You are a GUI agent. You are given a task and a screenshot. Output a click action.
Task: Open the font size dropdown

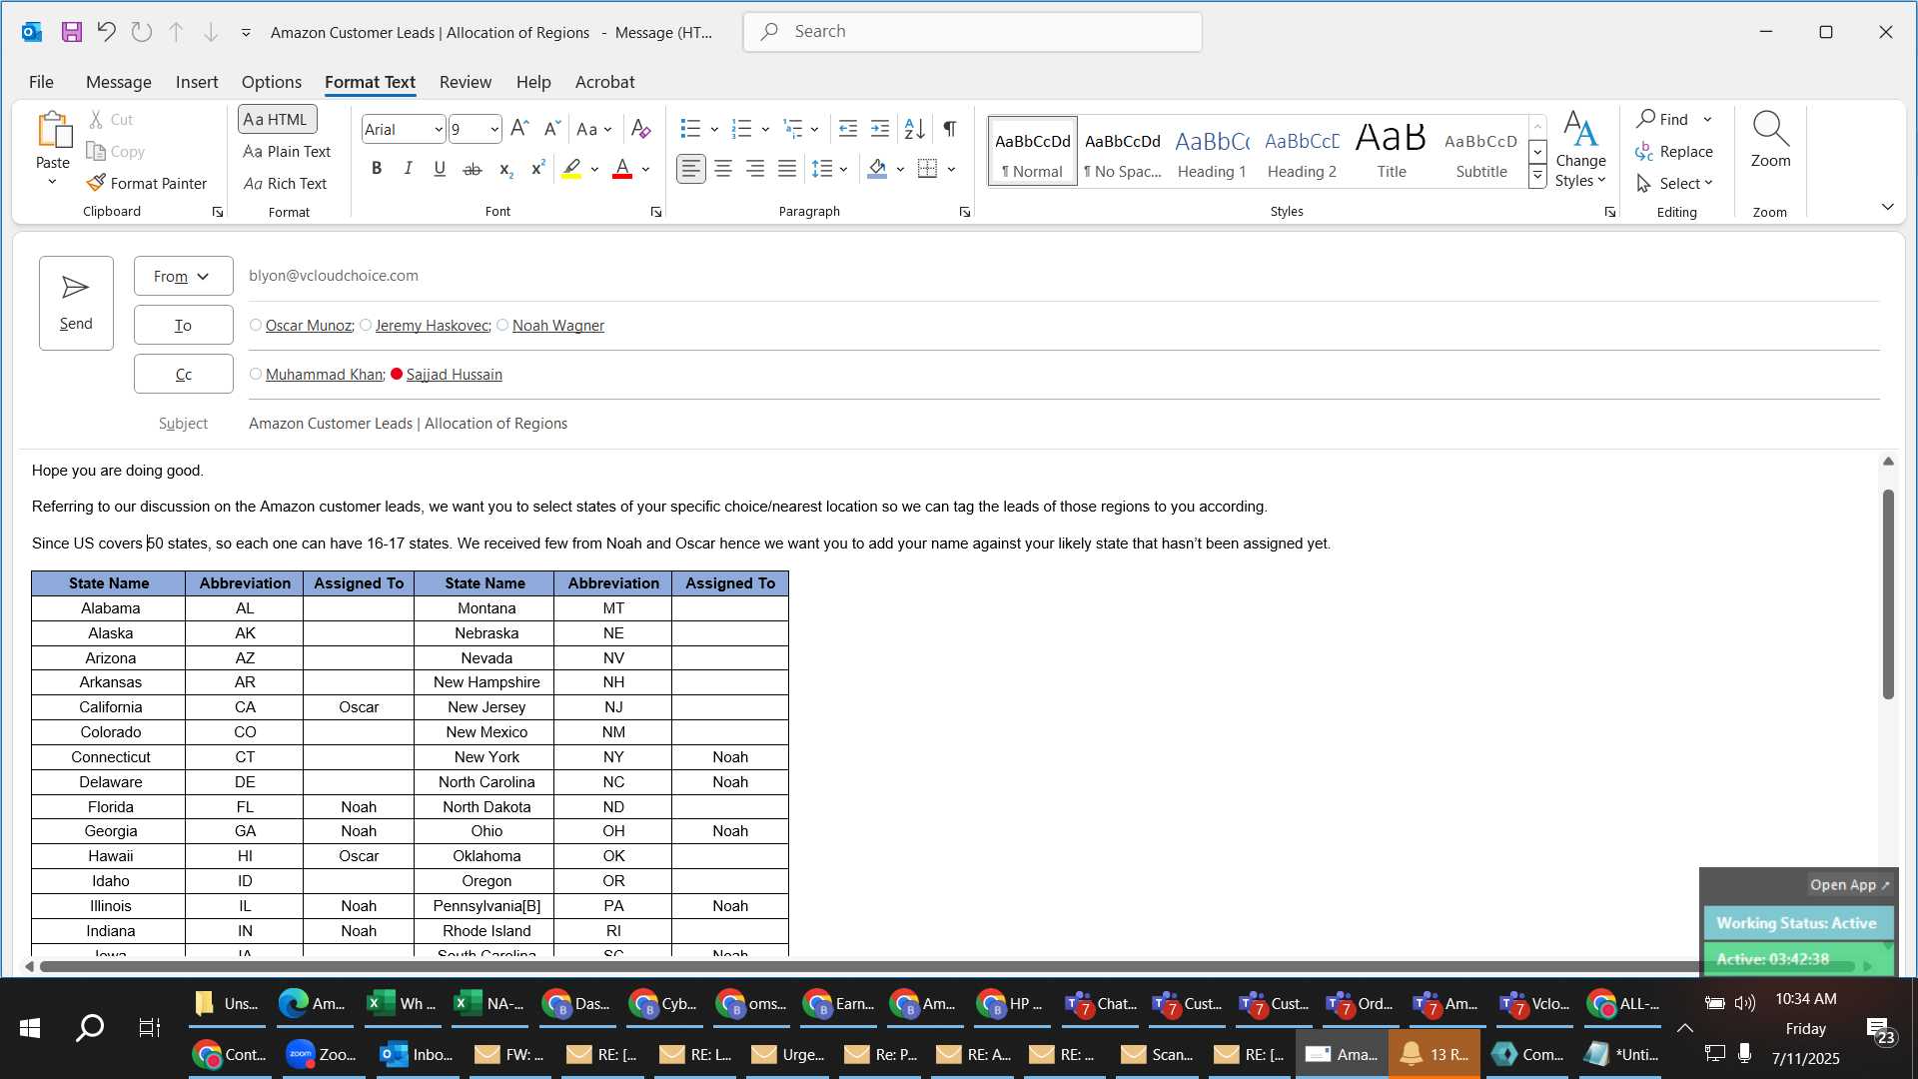click(493, 130)
